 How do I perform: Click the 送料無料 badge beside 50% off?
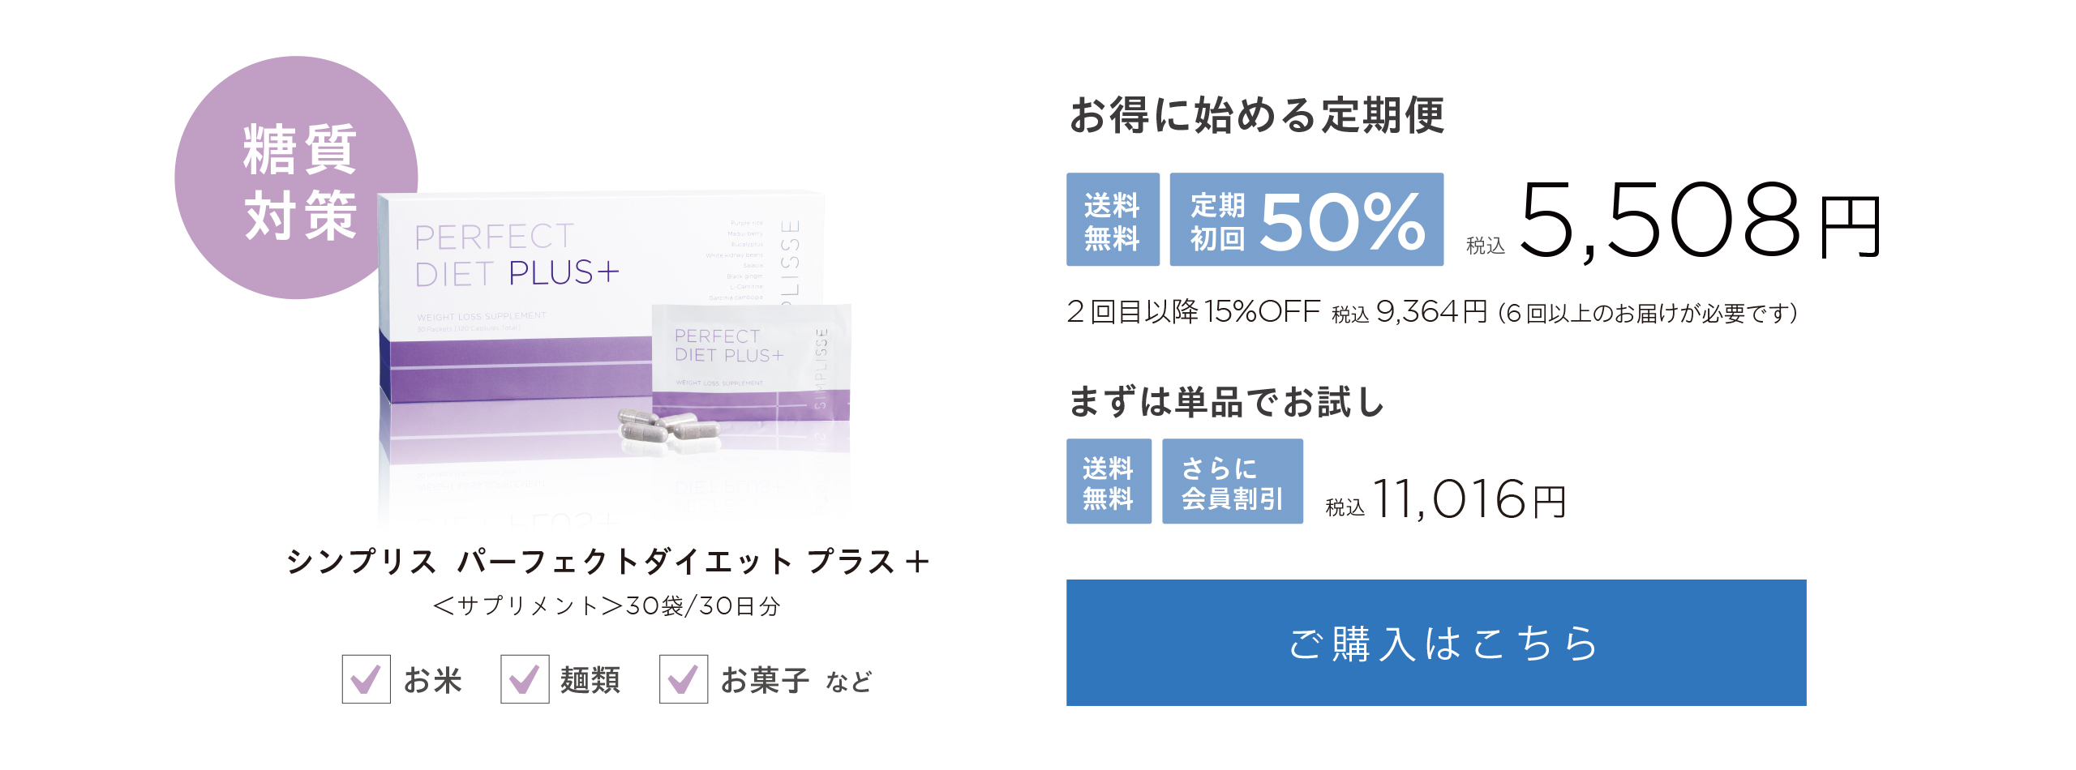pyautogui.click(x=1113, y=219)
